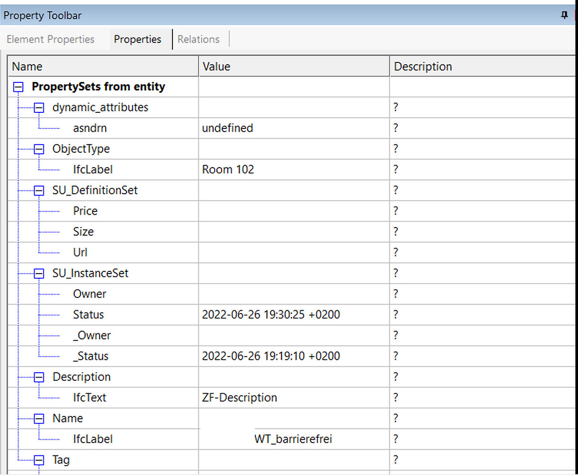Collapse the PropertySets from entity node
The width and height of the screenshot is (578, 475).
click(18, 87)
